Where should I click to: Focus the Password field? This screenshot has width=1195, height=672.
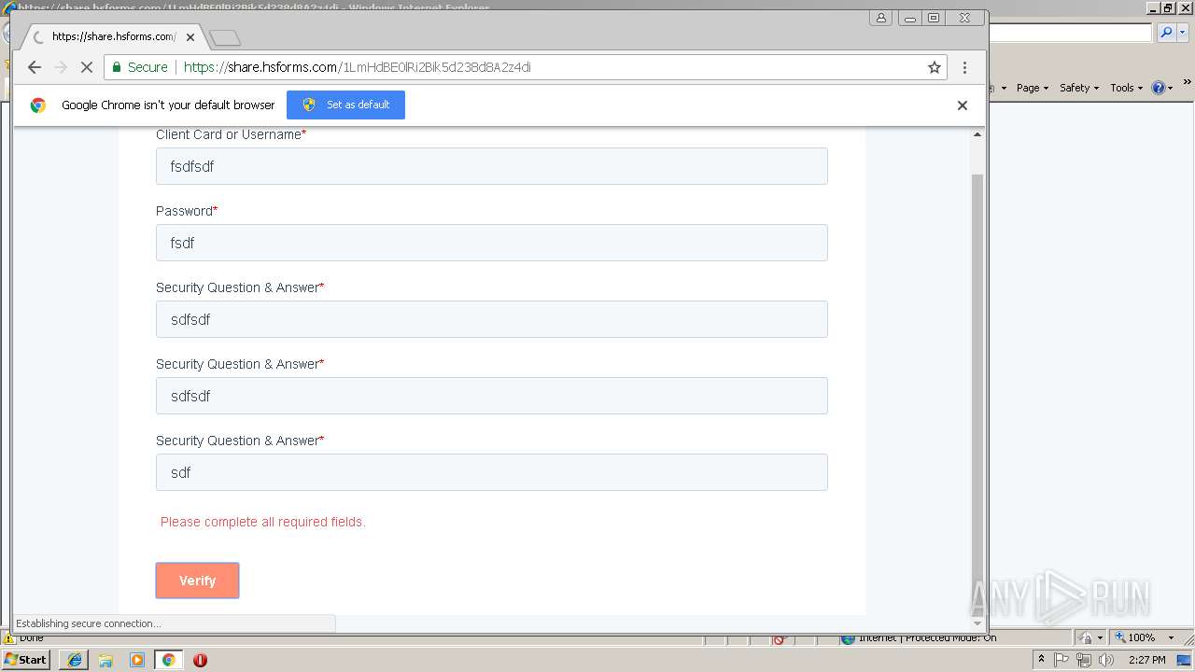[491, 243]
